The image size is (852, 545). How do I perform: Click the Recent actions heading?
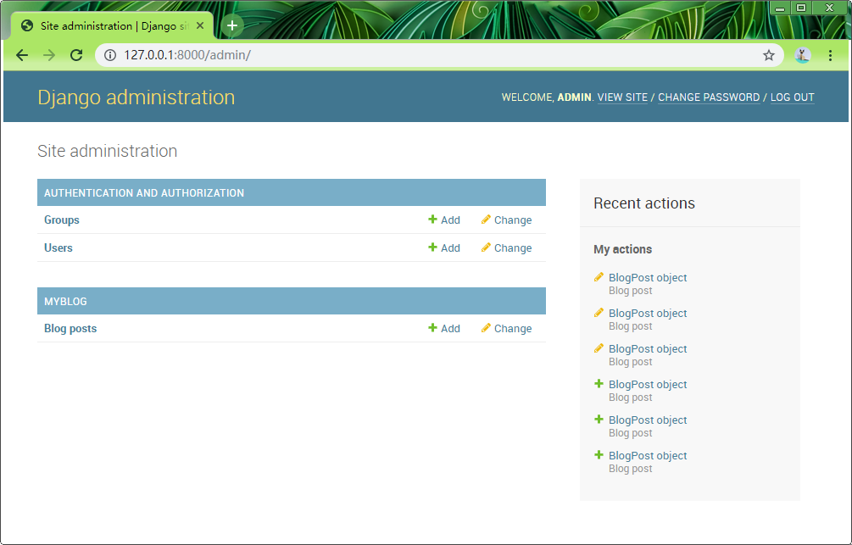tap(644, 203)
